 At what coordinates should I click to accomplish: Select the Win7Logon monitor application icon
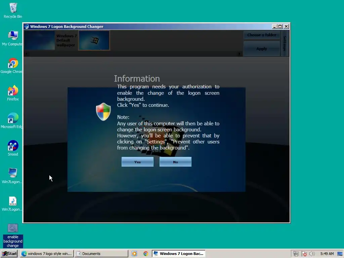tap(12, 176)
